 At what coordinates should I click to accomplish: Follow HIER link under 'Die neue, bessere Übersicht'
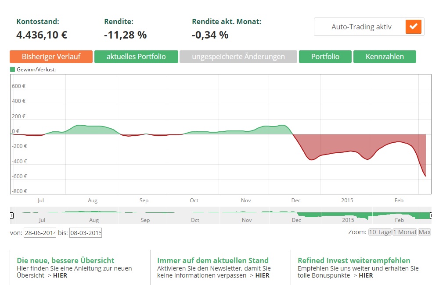click(x=60, y=275)
